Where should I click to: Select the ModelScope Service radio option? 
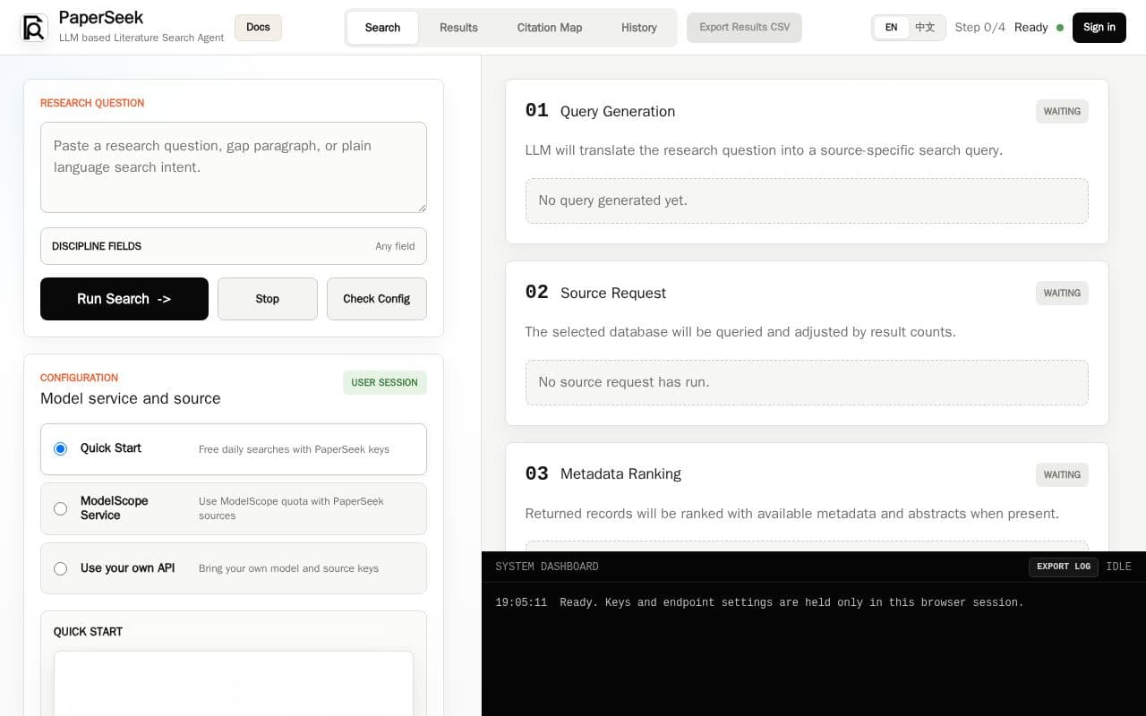pos(60,509)
